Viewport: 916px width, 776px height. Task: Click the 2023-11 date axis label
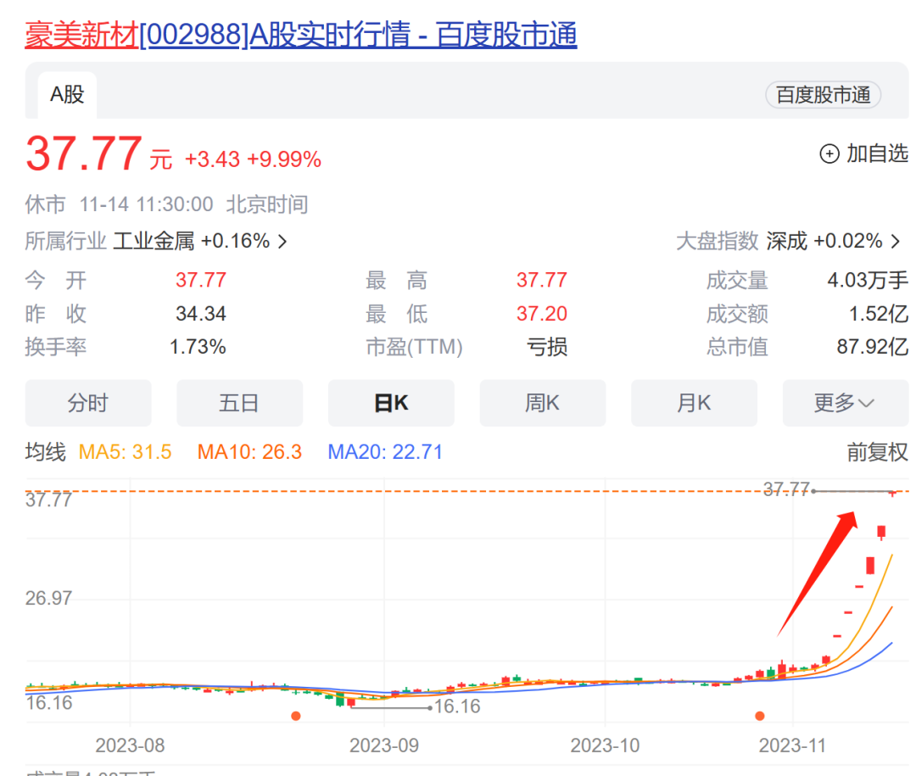tap(792, 745)
